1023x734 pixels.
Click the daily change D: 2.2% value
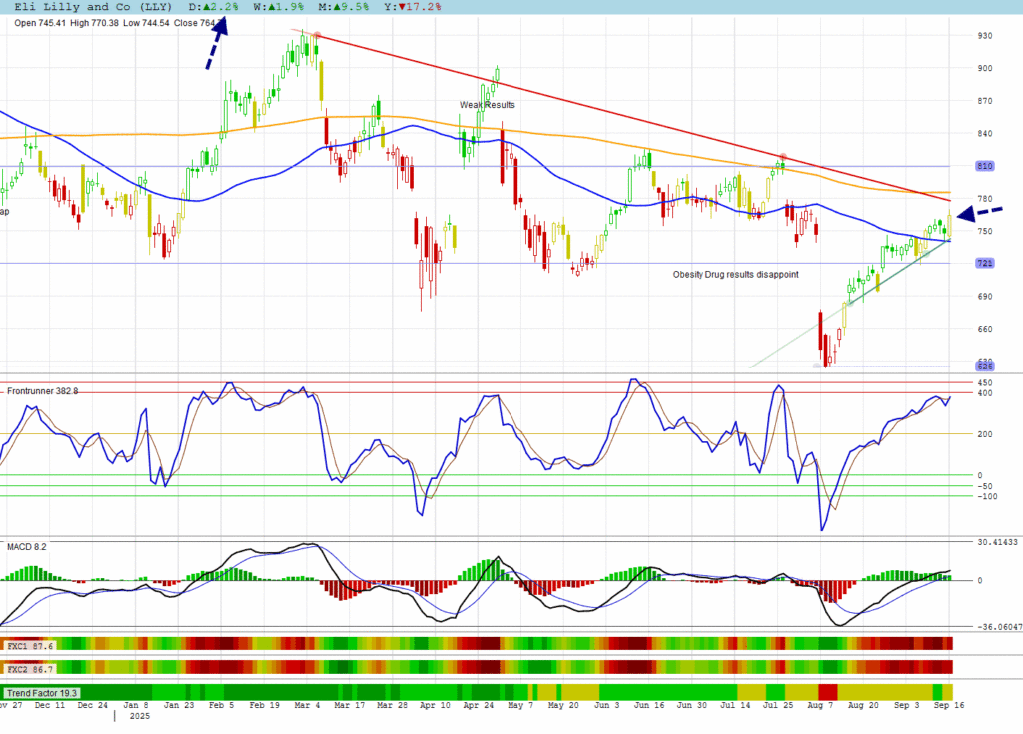(x=214, y=7)
